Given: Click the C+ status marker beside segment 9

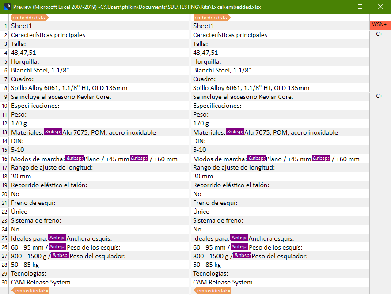Looking at the screenshot, I should click(x=379, y=96).
